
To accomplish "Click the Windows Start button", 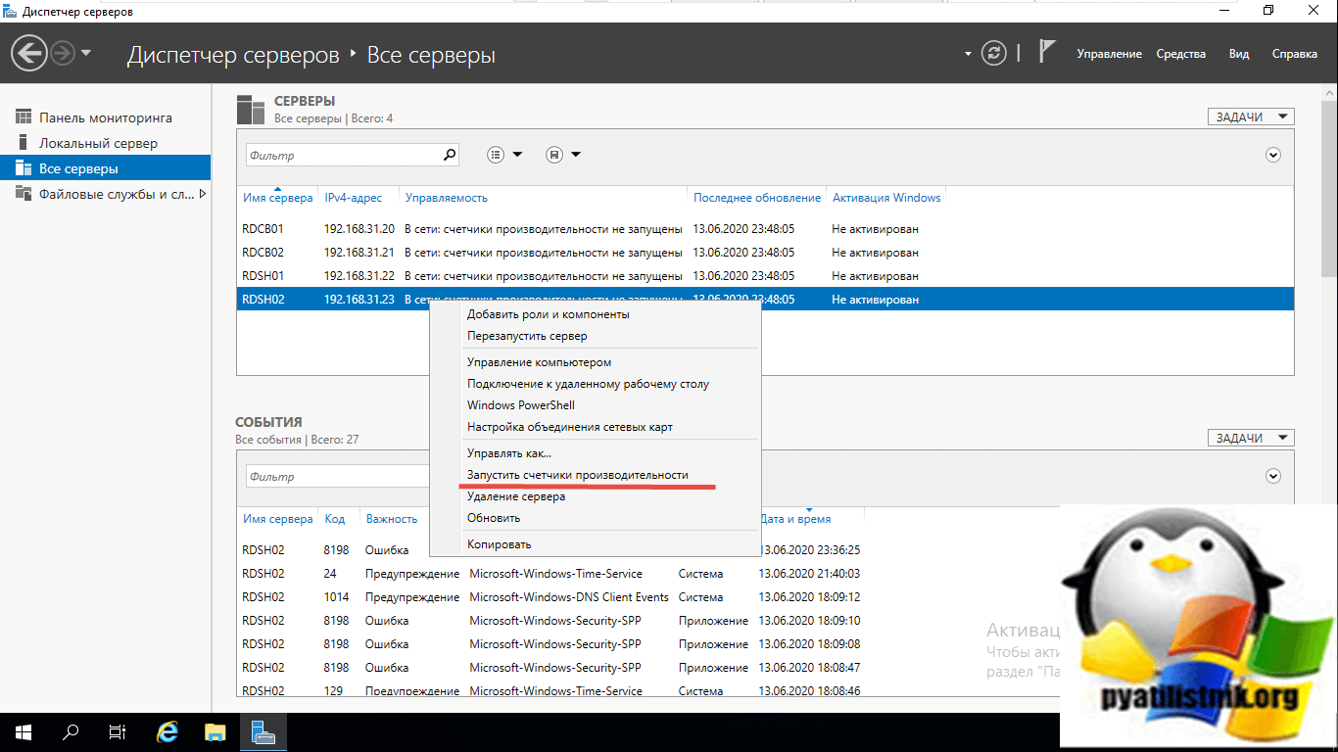I will point(24,732).
